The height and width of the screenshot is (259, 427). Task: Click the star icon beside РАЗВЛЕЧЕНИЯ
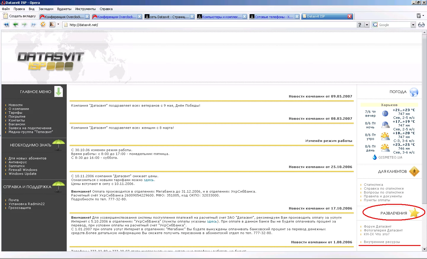(414, 213)
